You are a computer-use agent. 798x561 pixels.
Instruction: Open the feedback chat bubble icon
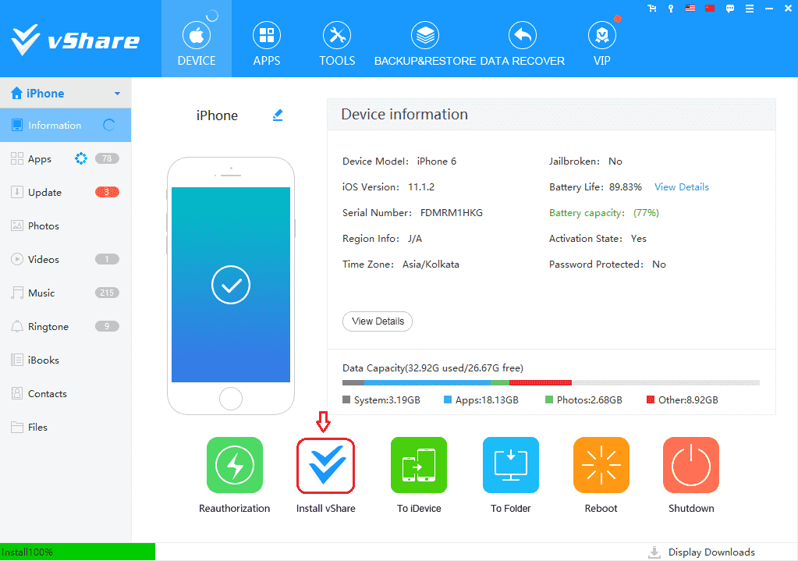pos(730,9)
